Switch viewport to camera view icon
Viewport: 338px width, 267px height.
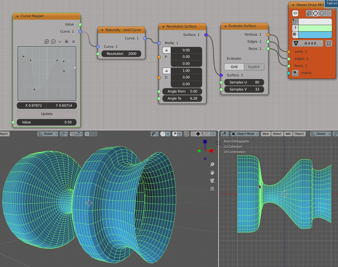pyautogui.click(x=212, y=181)
